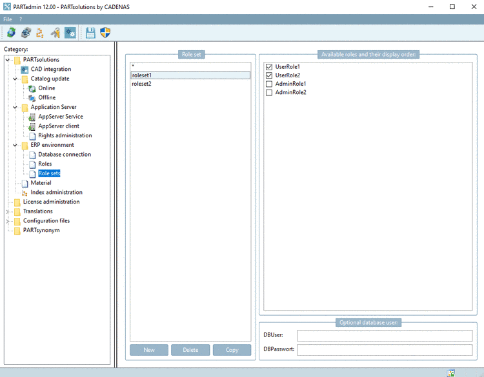The width and height of the screenshot is (484, 377).
Task: Enable the AdminRole2 checkbox
Action: 269,92
